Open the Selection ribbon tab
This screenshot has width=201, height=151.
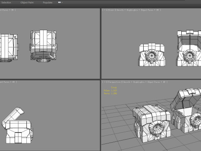point(6,3)
